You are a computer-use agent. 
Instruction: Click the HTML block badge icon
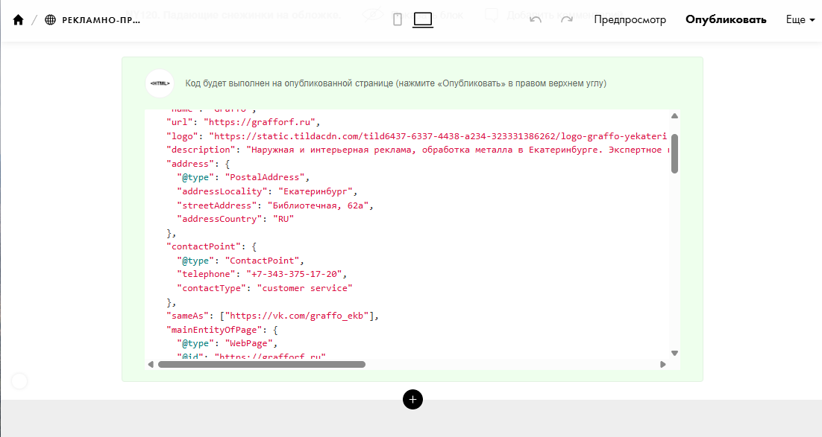click(x=160, y=83)
